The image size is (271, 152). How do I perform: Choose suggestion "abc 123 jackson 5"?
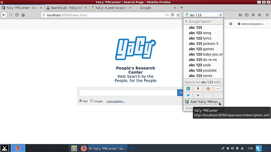click(203, 44)
